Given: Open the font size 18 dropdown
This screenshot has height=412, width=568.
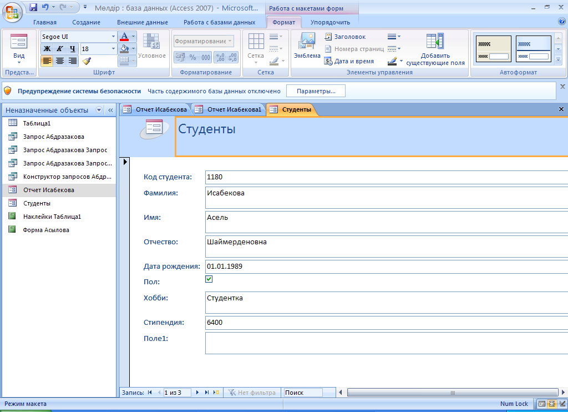Looking at the screenshot, I should (113, 49).
